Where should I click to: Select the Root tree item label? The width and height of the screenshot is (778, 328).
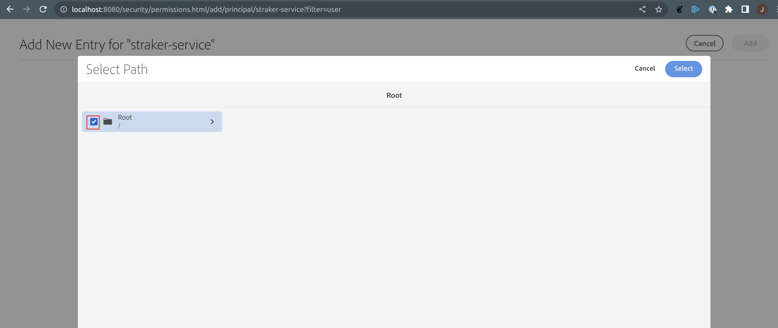[x=125, y=118]
